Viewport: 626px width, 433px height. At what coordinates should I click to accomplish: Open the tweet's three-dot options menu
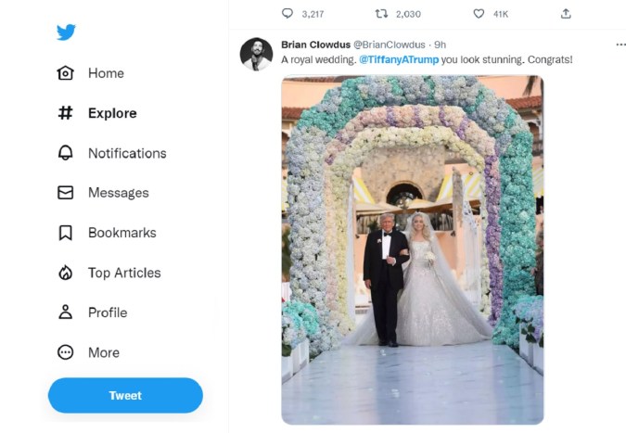621,45
